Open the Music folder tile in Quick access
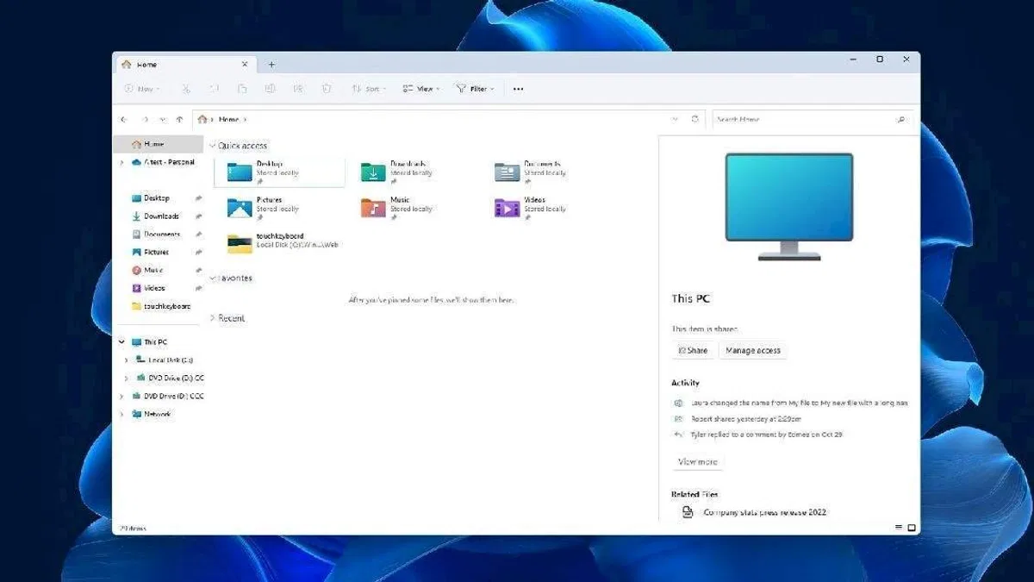The width and height of the screenshot is (1034, 582). [x=412, y=208]
